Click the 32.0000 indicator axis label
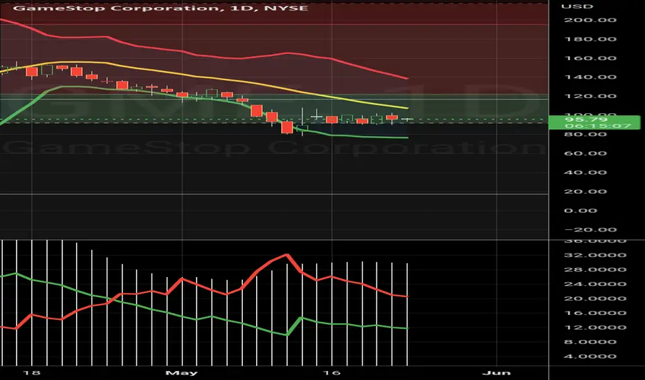 [x=594, y=255]
